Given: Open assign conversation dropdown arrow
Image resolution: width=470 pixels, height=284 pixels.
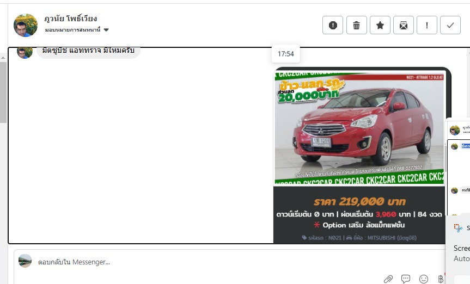Looking at the screenshot, I should coord(106,30).
